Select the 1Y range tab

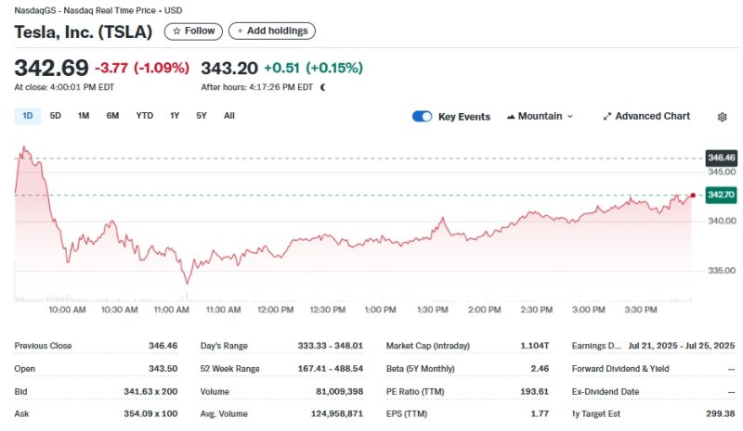[175, 116]
